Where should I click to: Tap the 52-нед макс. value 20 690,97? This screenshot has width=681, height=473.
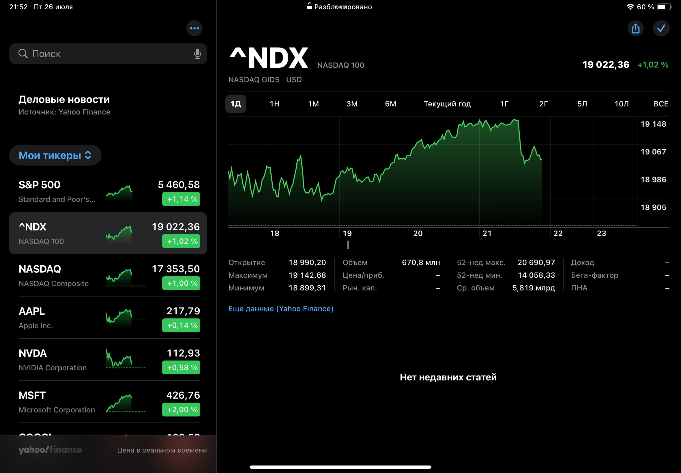coord(536,262)
